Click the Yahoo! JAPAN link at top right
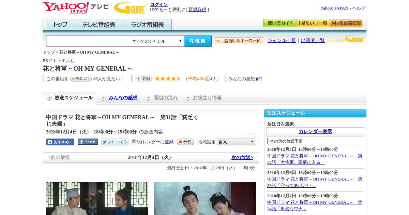The image size is (409, 215). pyautogui.click(x=334, y=8)
